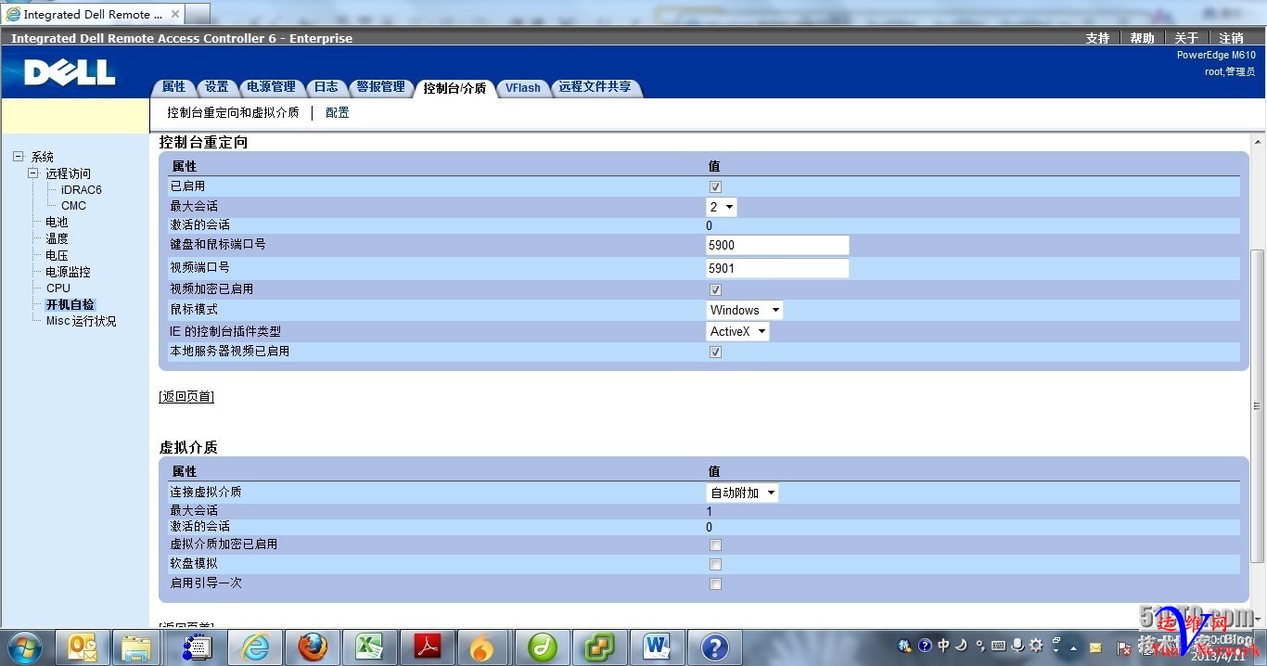The image size is (1267, 666).
Task: Check the 软盘模拟 checkbox
Action: point(715,564)
